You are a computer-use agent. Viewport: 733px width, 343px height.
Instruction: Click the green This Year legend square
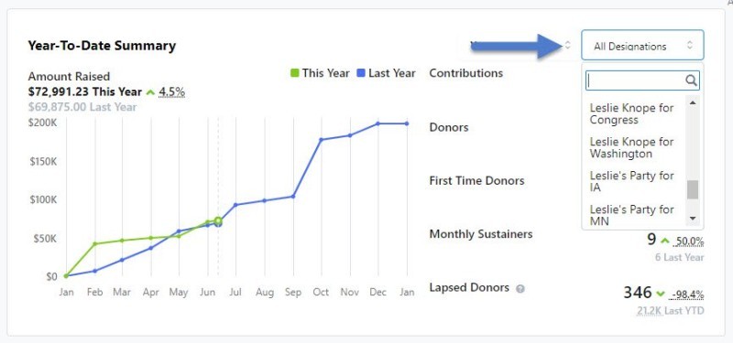[294, 73]
